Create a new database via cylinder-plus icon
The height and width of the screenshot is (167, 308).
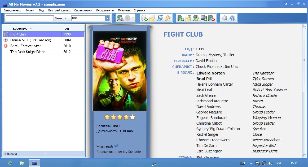[144, 18]
